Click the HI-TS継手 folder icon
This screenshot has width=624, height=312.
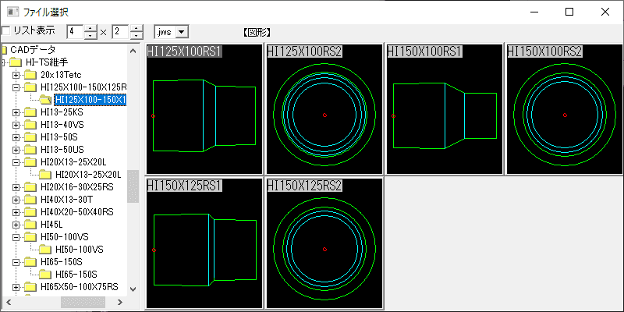tap(16, 62)
